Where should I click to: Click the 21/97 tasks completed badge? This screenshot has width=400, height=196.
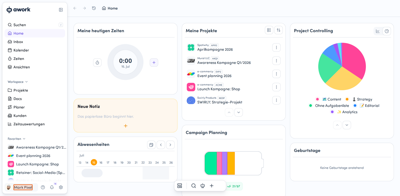[234, 186]
